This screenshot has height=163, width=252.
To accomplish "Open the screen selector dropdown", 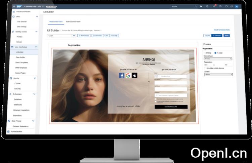I will pos(61,36).
